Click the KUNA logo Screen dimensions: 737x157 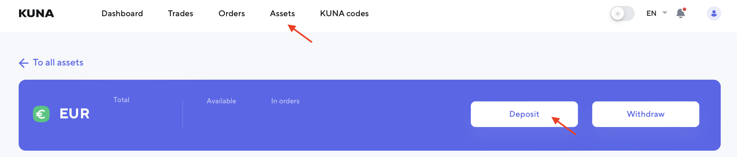[36, 13]
